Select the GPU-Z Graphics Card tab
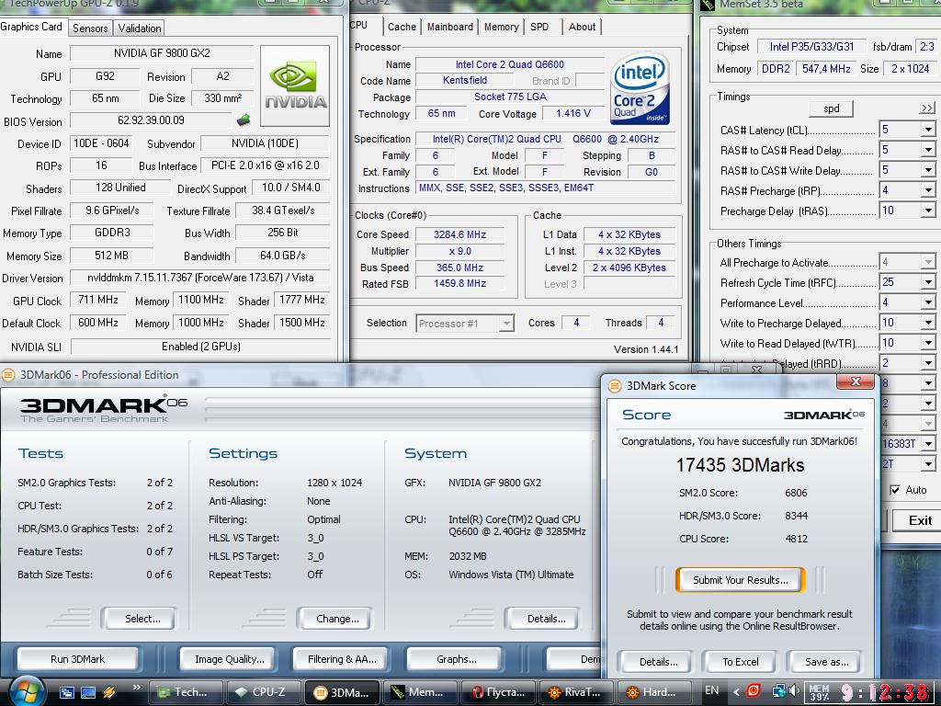This screenshot has height=706, width=941. tap(32, 27)
